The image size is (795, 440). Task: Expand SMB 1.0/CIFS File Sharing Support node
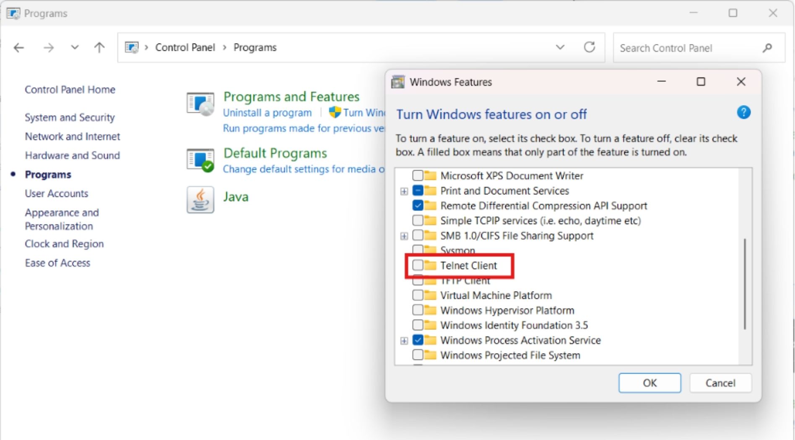click(404, 236)
